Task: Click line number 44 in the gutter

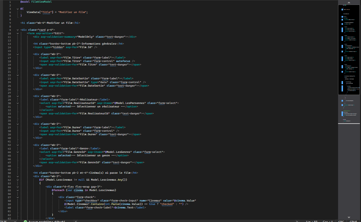Action: 10,152
